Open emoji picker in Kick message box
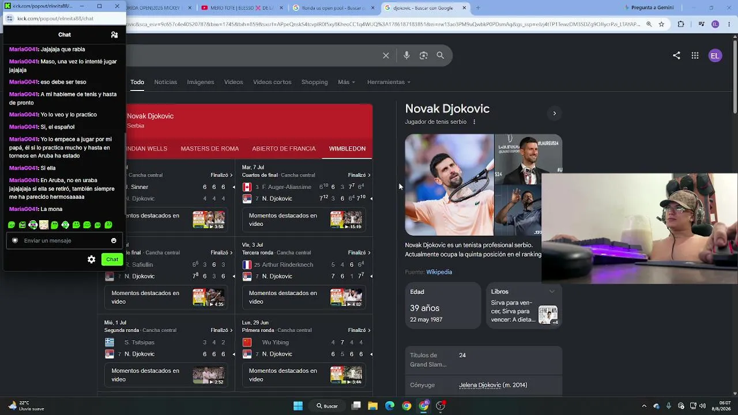The width and height of the screenshot is (738, 415). pyautogui.click(x=114, y=240)
